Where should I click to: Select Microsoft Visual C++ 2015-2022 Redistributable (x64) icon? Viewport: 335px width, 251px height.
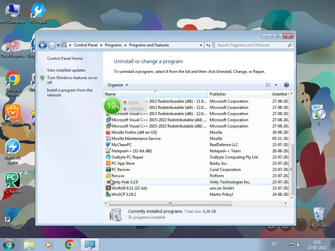pos(108,120)
